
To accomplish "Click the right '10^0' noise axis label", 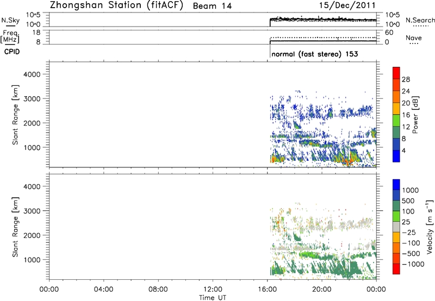I will click(393, 24).
